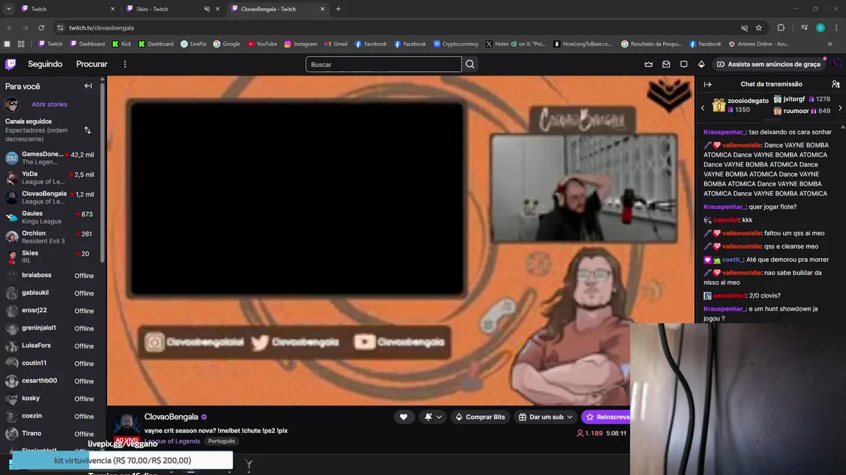Focus the Buscar search field
846x475 pixels.
pos(383,64)
